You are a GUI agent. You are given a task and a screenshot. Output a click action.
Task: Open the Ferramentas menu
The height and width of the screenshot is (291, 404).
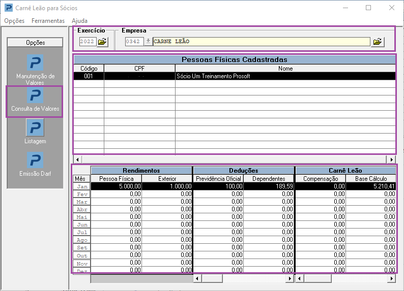pyautogui.click(x=48, y=21)
